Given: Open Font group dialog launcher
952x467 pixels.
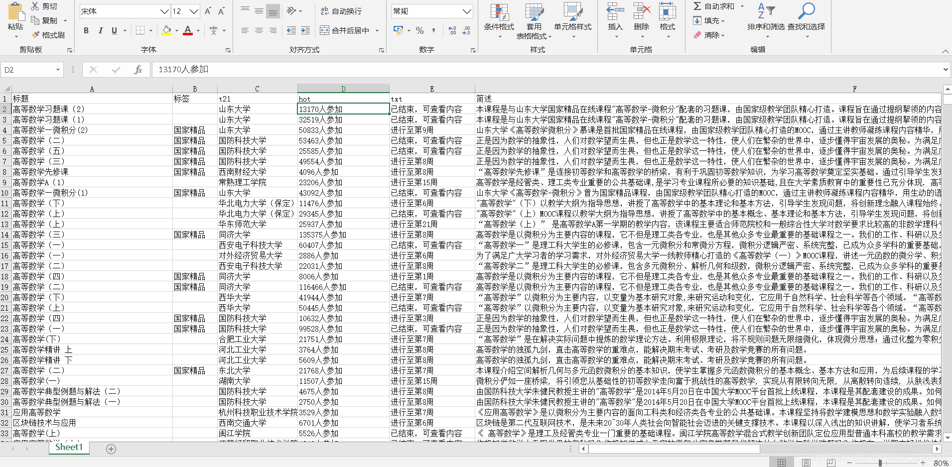Looking at the screenshot, I should point(228,50).
